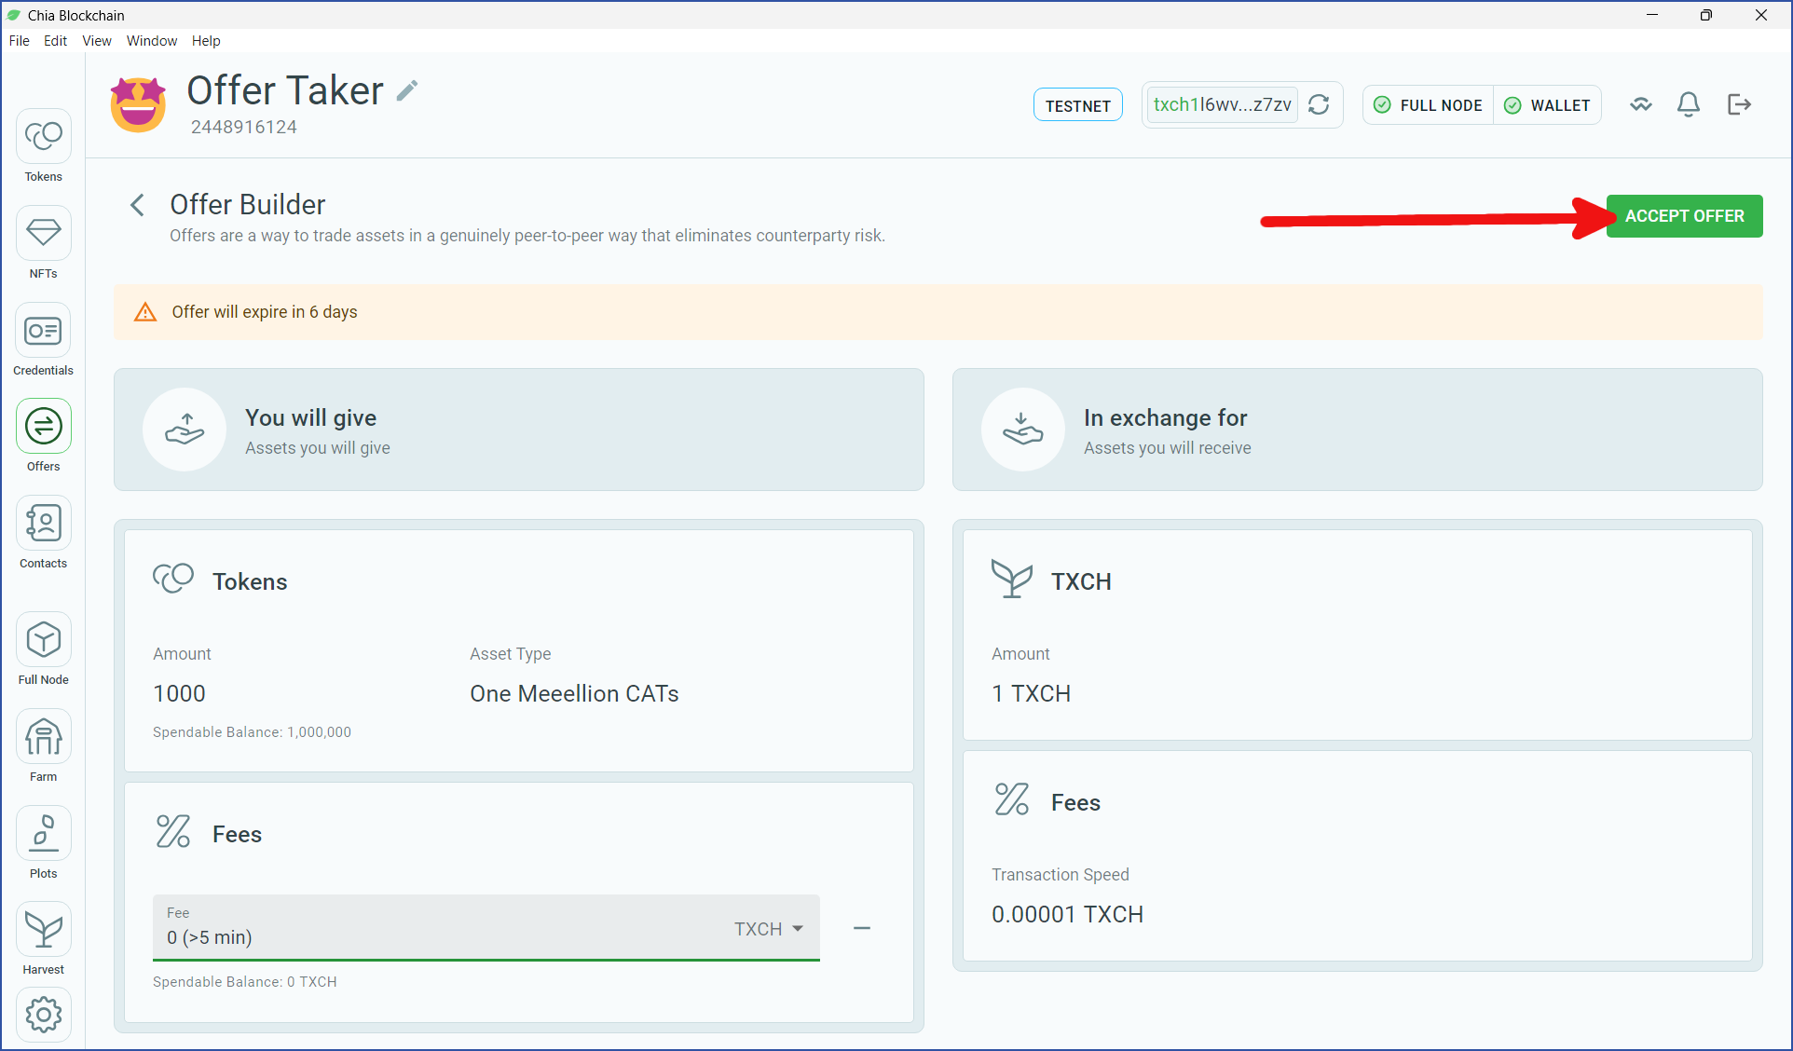Open the Edit menu
Viewport: 1793px width, 1051px height.
tap(55, 41)
